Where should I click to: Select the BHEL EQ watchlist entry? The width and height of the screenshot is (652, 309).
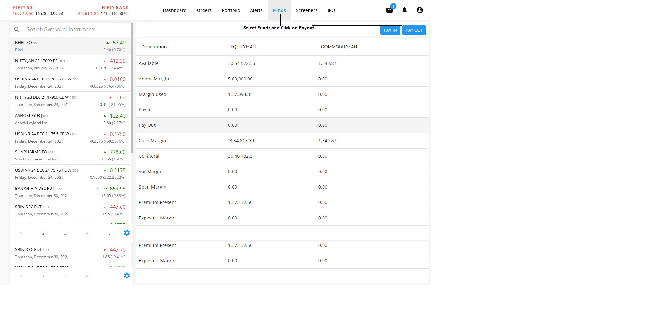70,46
